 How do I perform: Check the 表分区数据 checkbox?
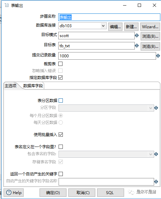tap(61, 100)
